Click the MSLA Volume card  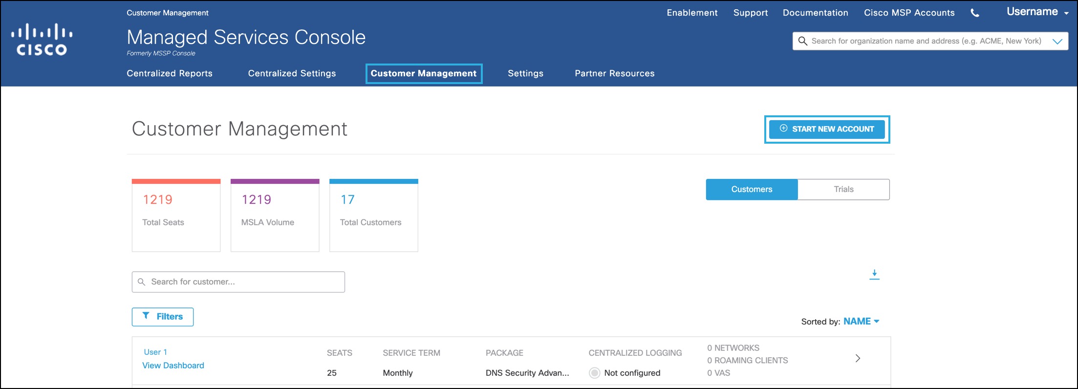click(275, 216)
